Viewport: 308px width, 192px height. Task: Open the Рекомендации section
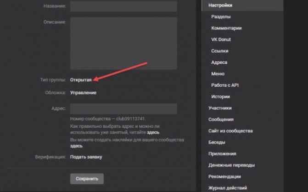[225, 176]
